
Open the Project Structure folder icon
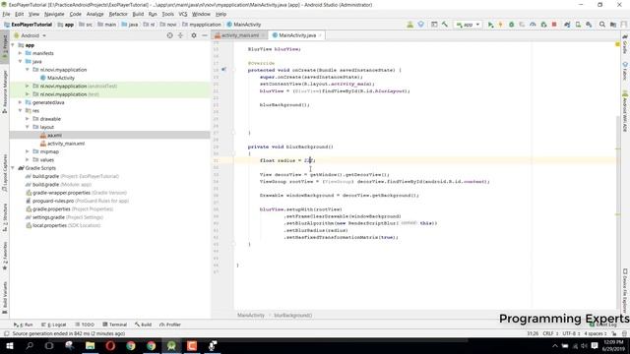[x=613, y=25]
